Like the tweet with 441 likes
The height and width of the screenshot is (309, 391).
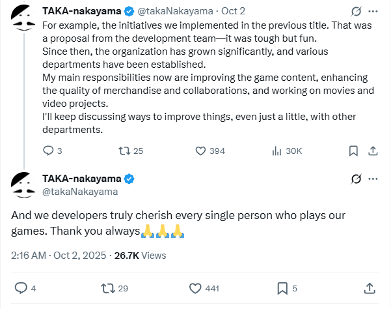(195, 287)
